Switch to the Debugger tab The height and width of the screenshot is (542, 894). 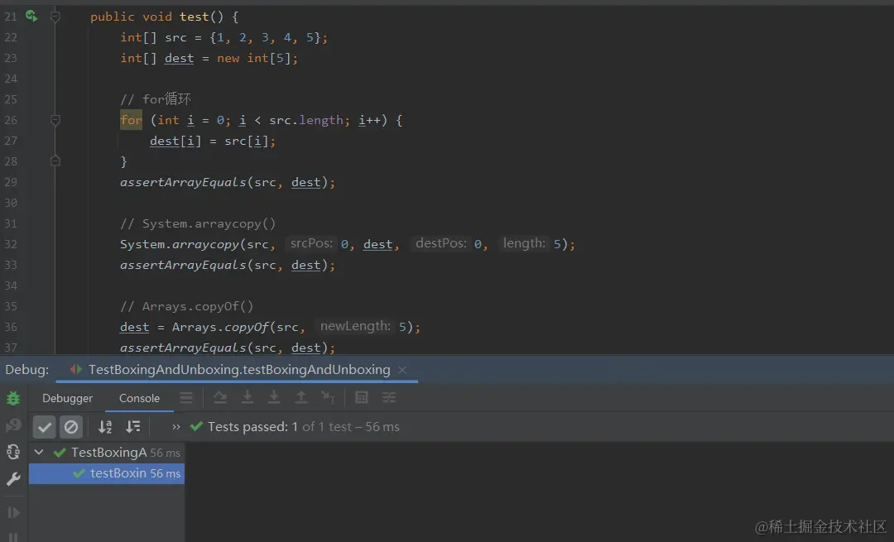tap(67, 398)
